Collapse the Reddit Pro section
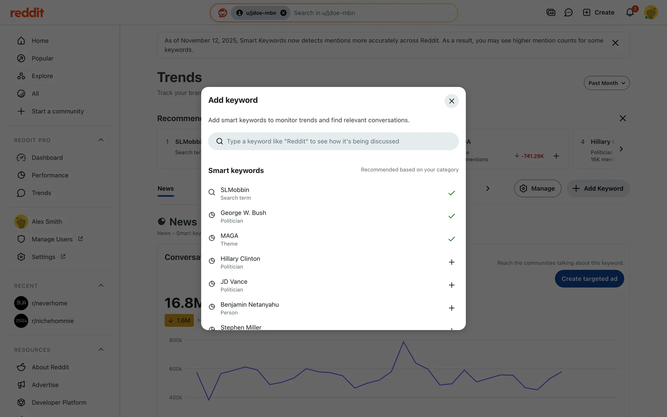This screenshot has height=417, width=667. pos(101,140)
